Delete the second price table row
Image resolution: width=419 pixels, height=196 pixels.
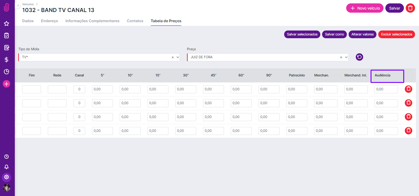(409, 103)
